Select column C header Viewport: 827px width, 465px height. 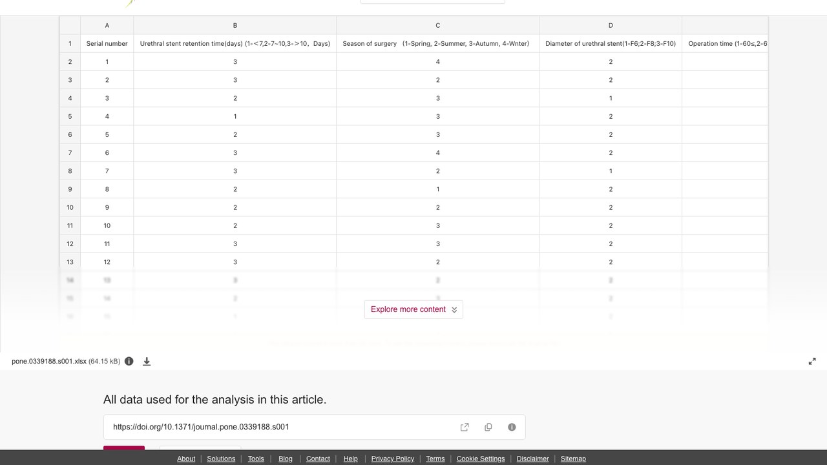[438, 25]
